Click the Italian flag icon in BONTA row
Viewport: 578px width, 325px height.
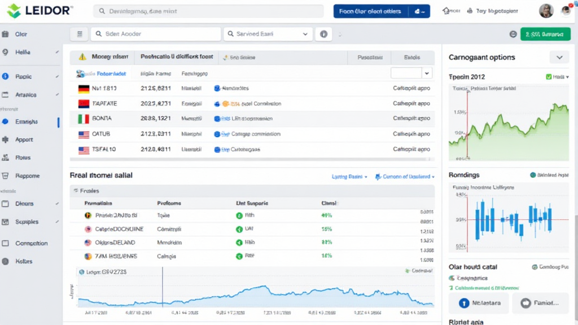pyautogui.click(x=84, y=119)
